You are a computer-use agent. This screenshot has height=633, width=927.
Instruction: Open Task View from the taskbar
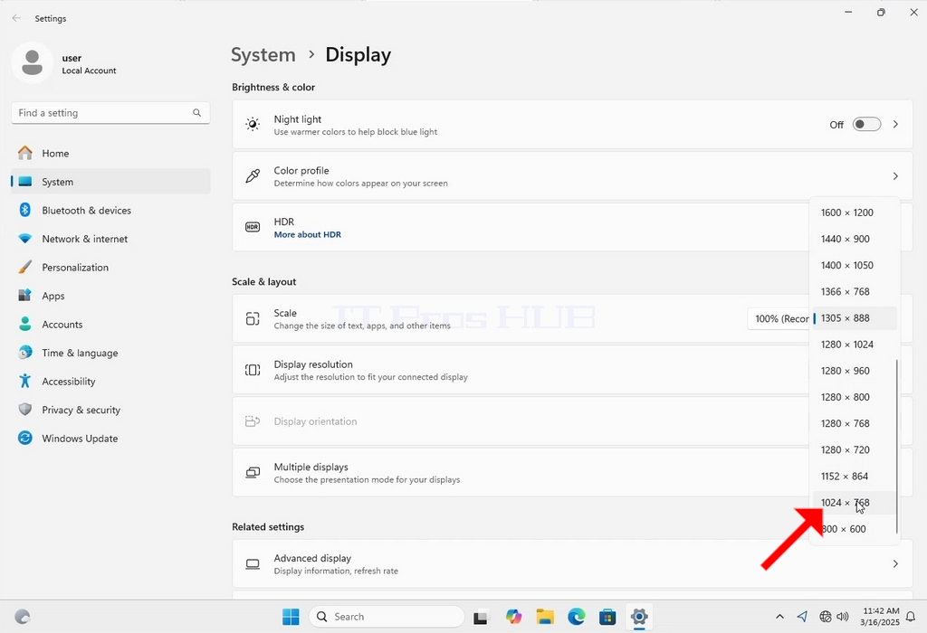[481, 617]
